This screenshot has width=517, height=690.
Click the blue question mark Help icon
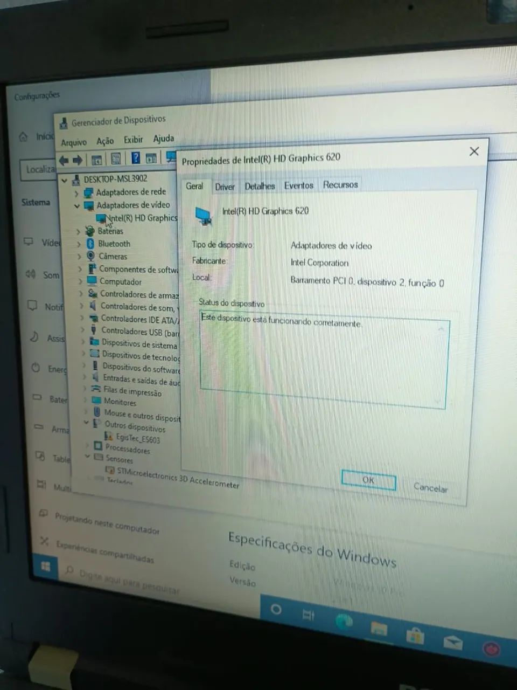(135, 158)
